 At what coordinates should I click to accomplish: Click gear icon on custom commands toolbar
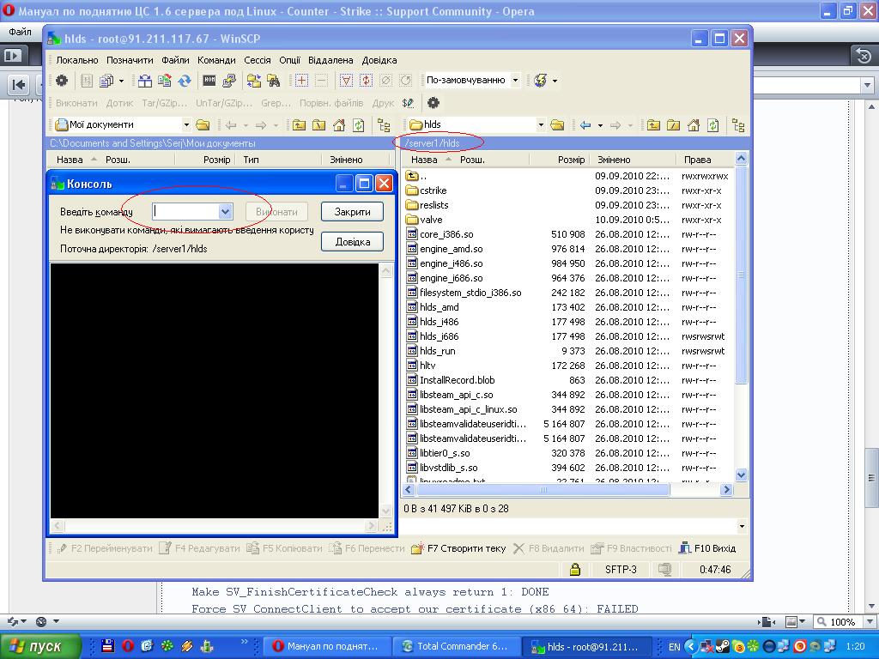click(x=433, y=103)
